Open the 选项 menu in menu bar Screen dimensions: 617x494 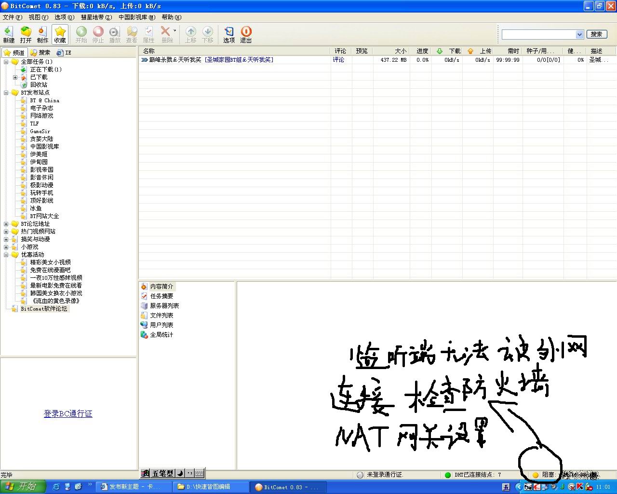coord(64,17)
